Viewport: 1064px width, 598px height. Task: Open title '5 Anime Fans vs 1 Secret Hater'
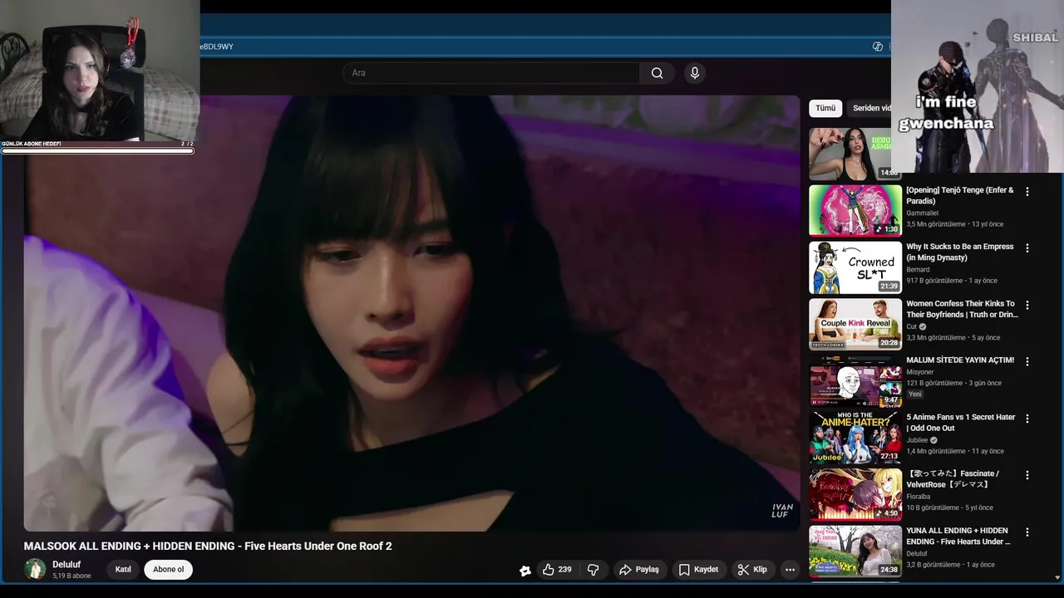[961, 422]
